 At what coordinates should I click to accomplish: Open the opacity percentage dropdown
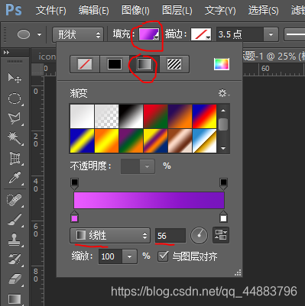(x=147, y=166)
